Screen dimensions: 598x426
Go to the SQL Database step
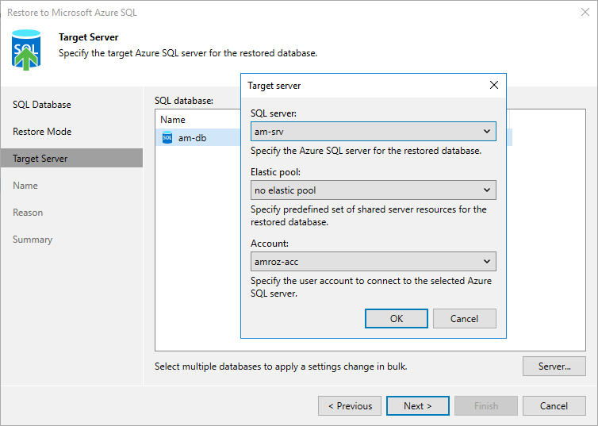click(42, 105)
